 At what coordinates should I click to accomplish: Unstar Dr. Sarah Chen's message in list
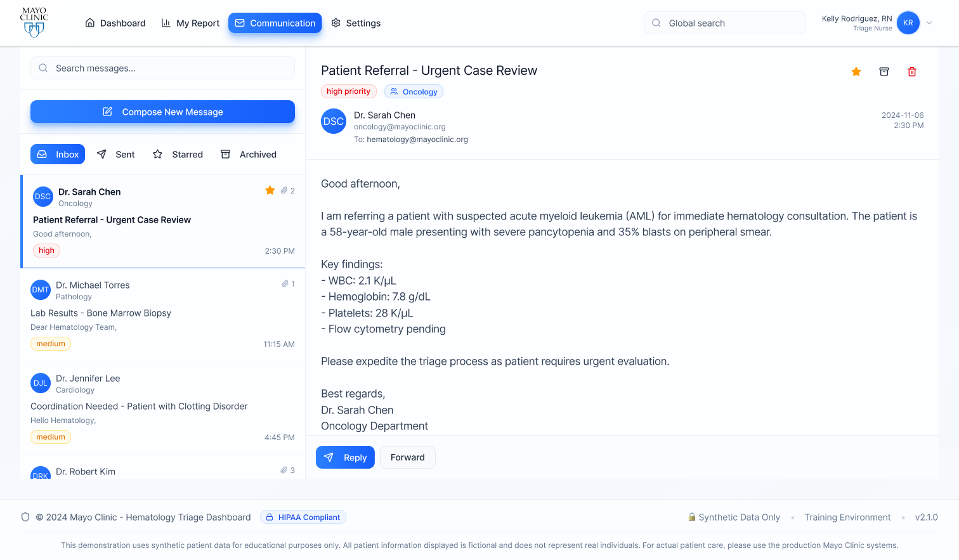pos(270,190)
